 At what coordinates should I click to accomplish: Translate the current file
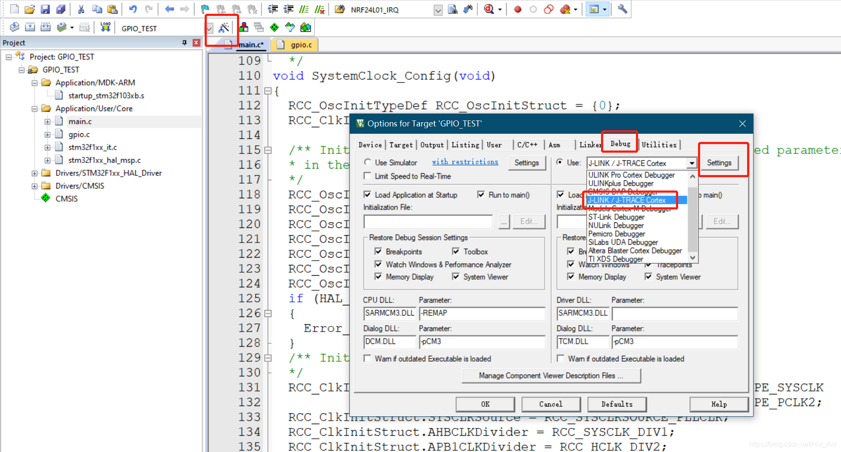[14, 28]
